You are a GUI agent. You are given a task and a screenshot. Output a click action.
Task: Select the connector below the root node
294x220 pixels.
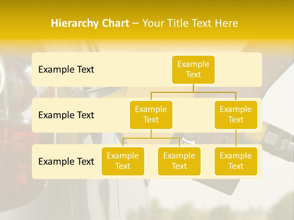tap(193, 89)
